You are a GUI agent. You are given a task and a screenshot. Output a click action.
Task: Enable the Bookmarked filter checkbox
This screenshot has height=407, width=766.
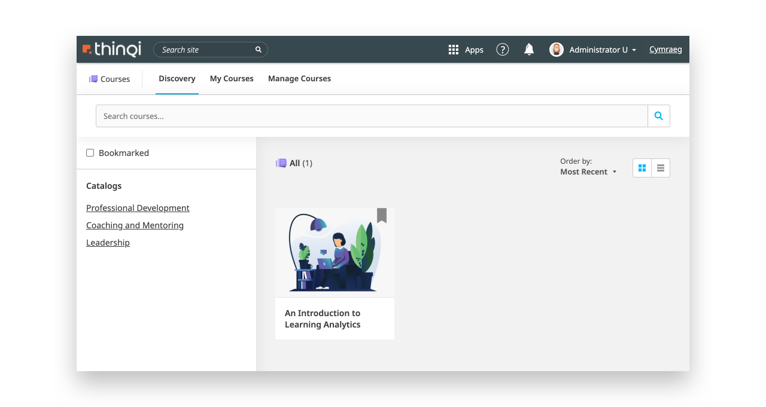(x=90, y=152)
